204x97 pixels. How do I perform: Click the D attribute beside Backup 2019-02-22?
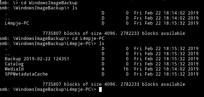[103, 59]
